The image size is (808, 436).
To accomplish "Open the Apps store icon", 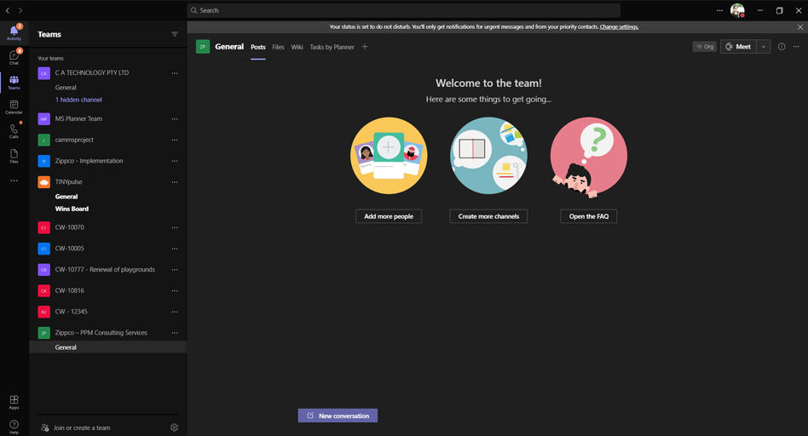I will (x=14, y=401).
